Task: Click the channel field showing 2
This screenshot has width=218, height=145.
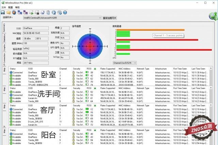Action: click(65, 28)
